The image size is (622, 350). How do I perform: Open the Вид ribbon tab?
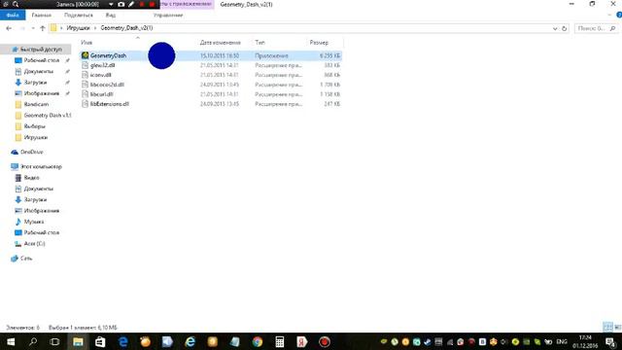pyautogui.click(x=111, y=16)
